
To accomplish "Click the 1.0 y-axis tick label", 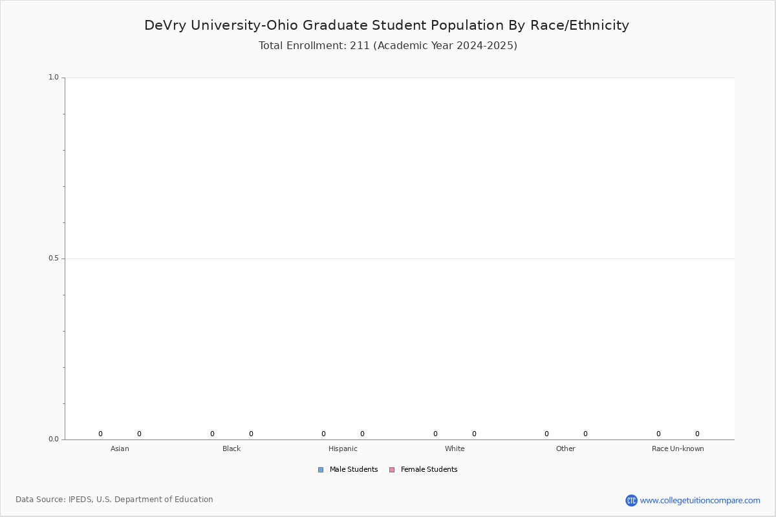I will click(53, 78).
